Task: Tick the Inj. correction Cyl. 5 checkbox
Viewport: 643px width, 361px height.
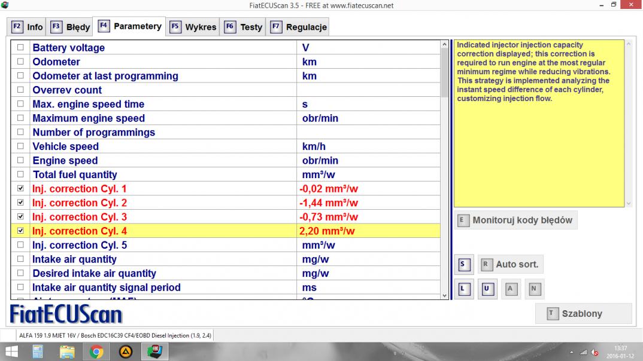Action: click(20, 245)
